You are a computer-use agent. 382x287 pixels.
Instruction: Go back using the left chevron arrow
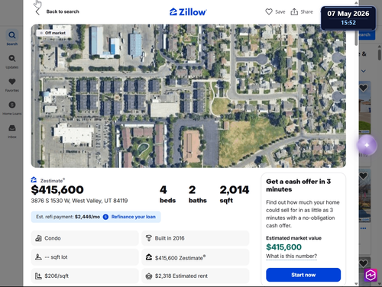[x=37, y=11]
